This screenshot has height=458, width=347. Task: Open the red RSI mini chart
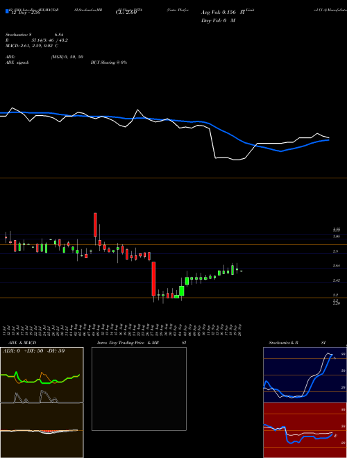tap(304, 430)
